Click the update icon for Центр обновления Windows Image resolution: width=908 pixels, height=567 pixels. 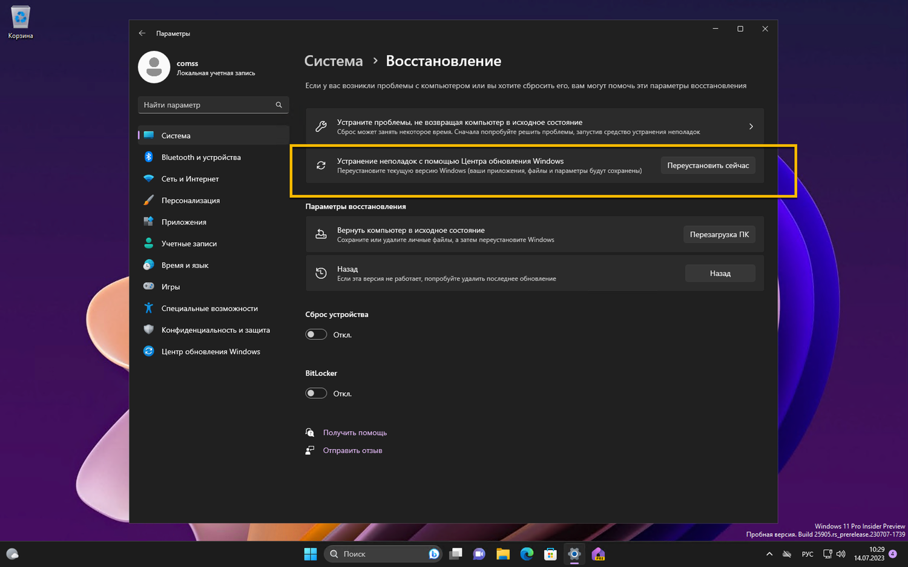coord(148,351)
